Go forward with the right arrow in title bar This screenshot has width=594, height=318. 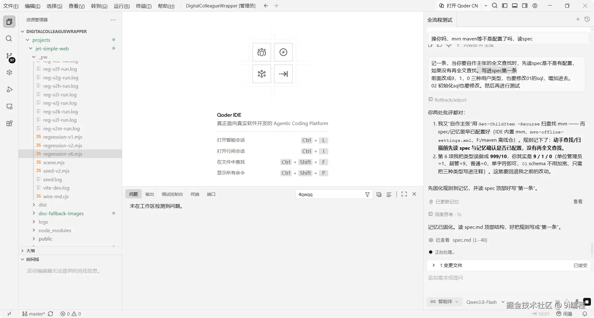point(276,6)
